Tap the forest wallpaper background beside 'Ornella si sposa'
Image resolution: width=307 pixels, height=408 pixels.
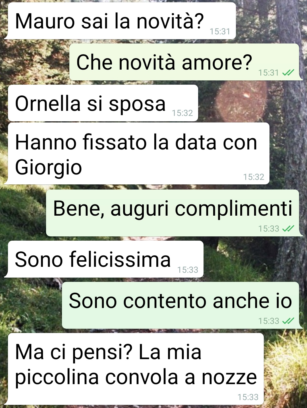point(250,102)
